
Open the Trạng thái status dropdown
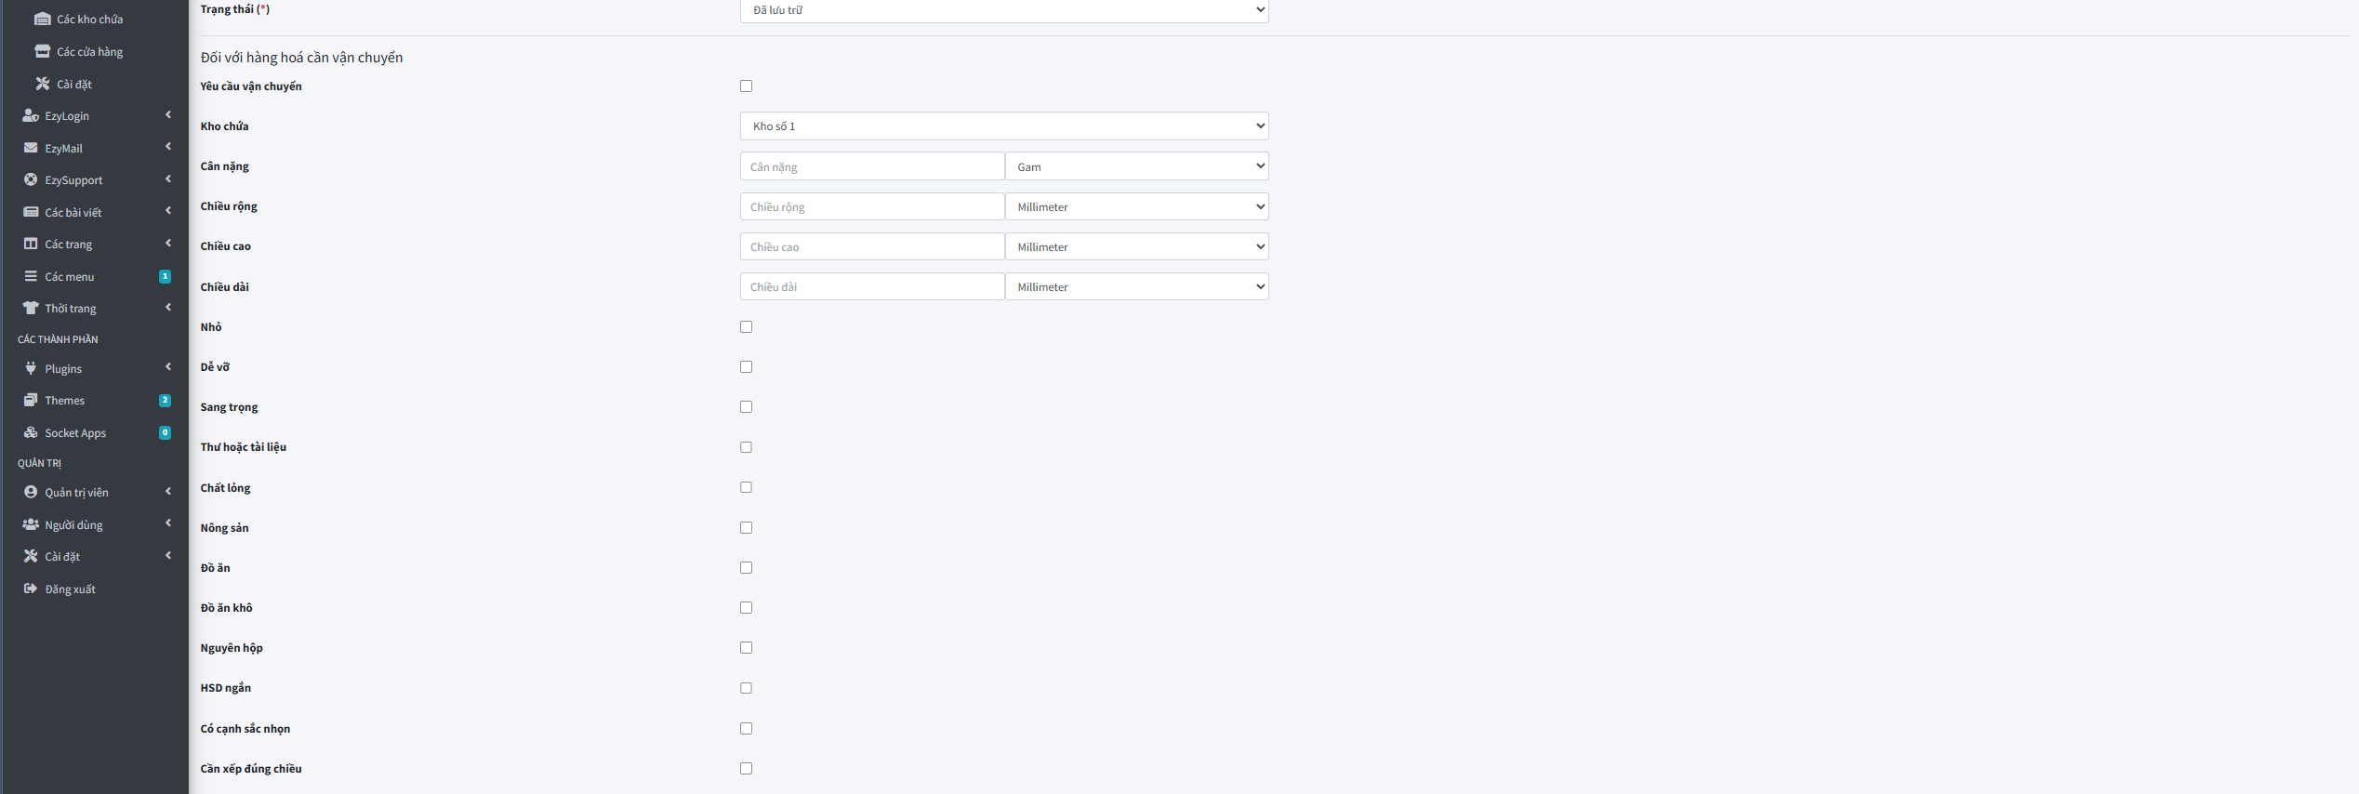pyautogui.click(x=1003, y=10)
